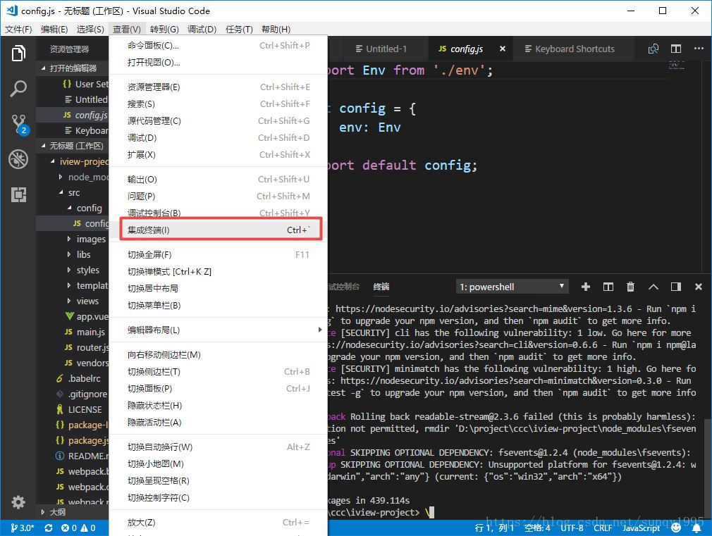Screen dimensions: 712x536
Task: Open the Debug view icon
Action: pos(18,159)
